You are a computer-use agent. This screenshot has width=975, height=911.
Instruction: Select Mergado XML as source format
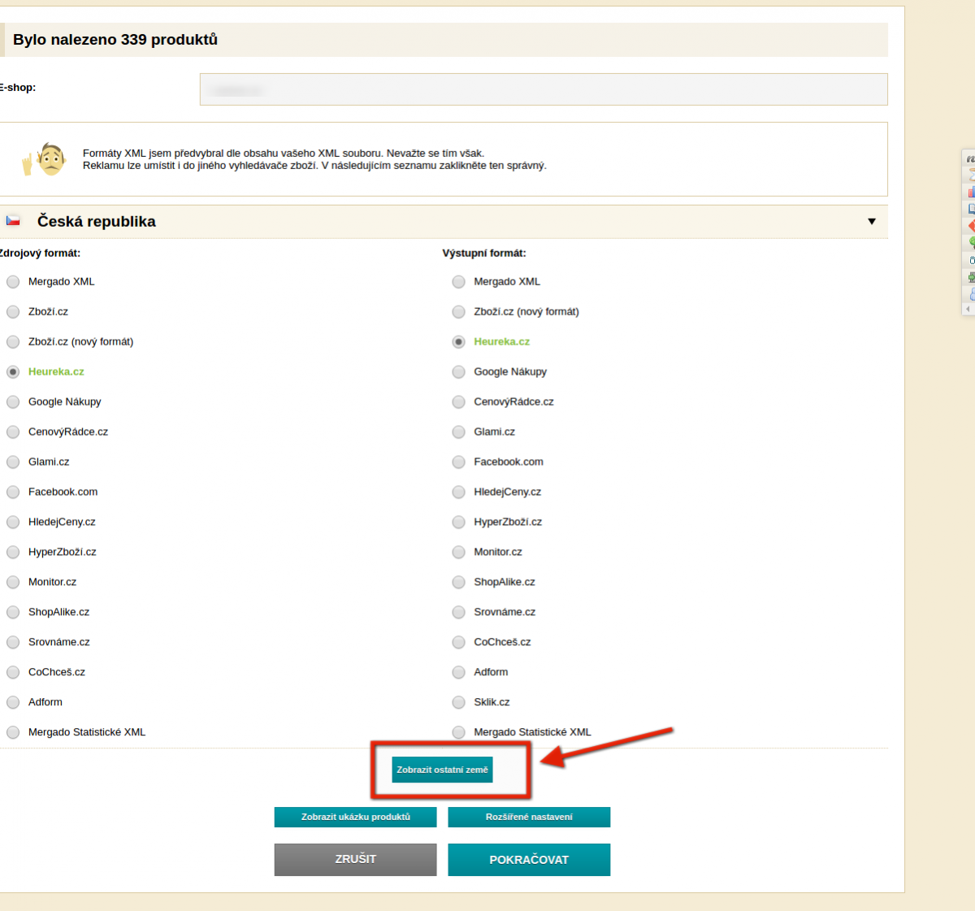coord(13,282)
